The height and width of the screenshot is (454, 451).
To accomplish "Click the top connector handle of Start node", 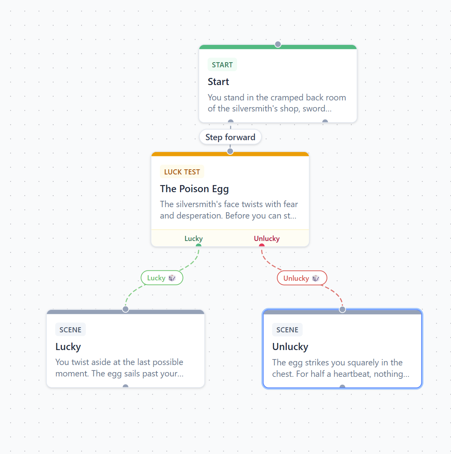I will click(x=278, y=44).
